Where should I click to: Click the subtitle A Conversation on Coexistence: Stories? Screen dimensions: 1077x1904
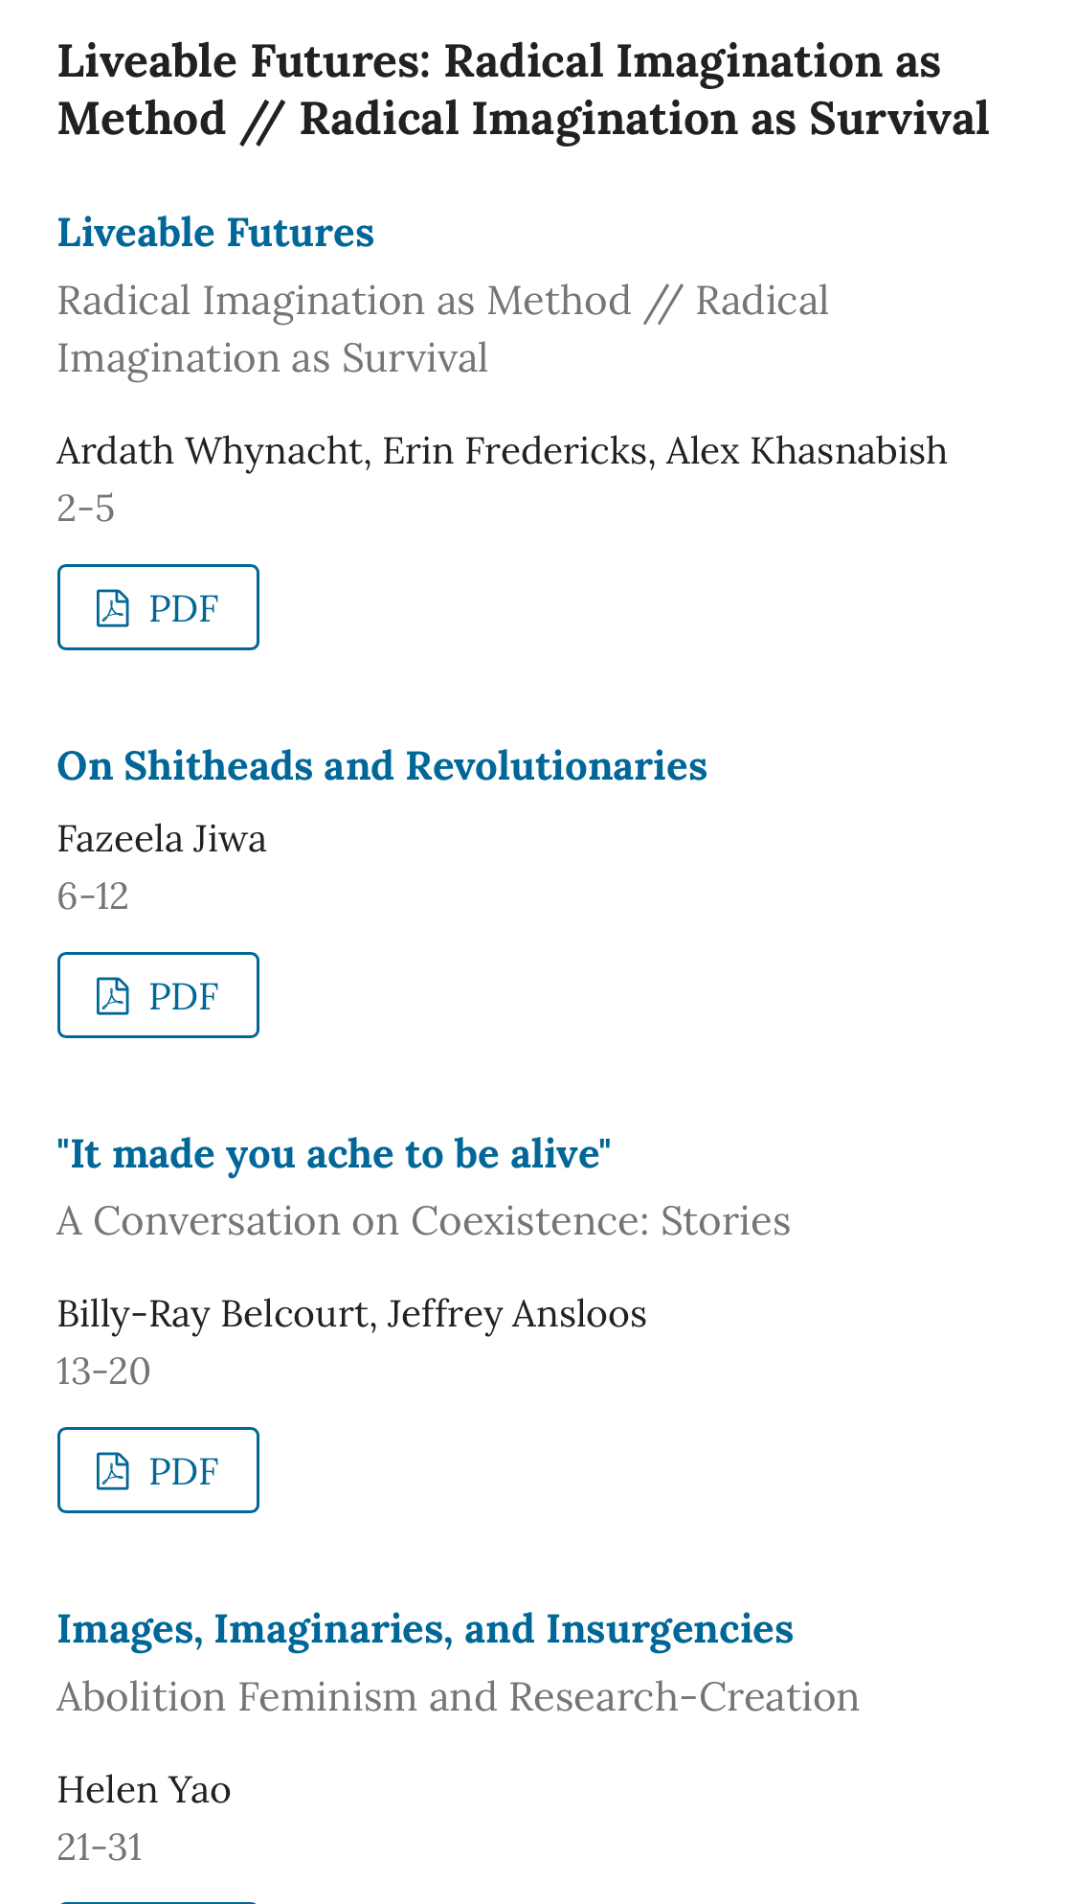click(x=423, y=1221)
